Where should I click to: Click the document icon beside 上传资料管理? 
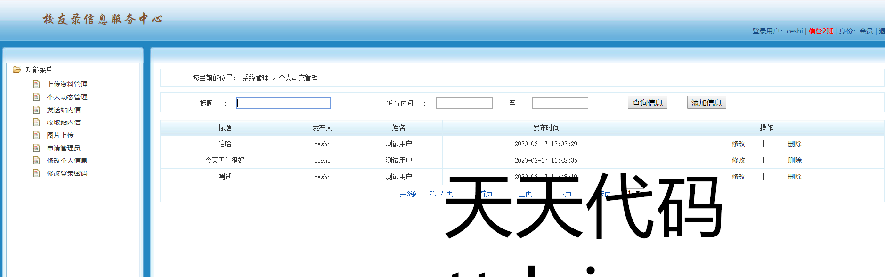click(x=36, y=84)
